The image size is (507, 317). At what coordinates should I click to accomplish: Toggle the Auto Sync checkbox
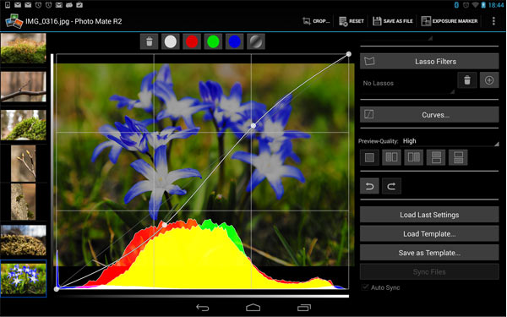pyautogui.click(x=365, y=287)
